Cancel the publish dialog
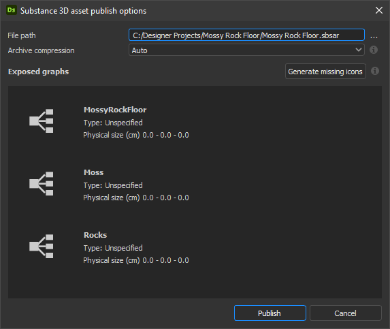Screen dimensions: 390x329 click(346, 313)
